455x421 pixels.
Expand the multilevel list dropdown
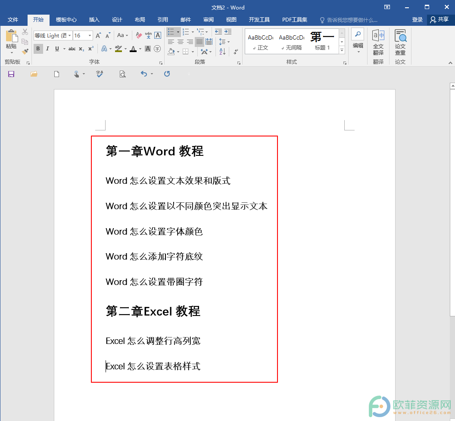pyautogui.click(x=207, y=32)
